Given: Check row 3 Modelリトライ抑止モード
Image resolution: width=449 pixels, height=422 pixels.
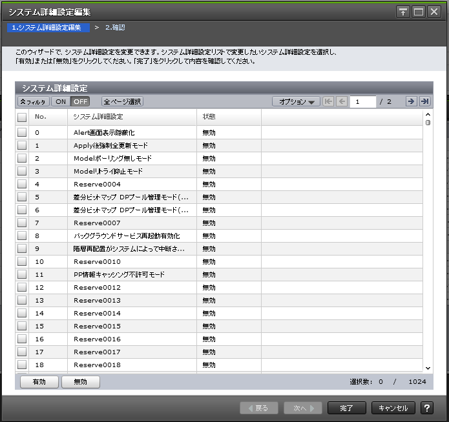Looking at the screenshot, I should pyautogui.click(x=22, y=171).
